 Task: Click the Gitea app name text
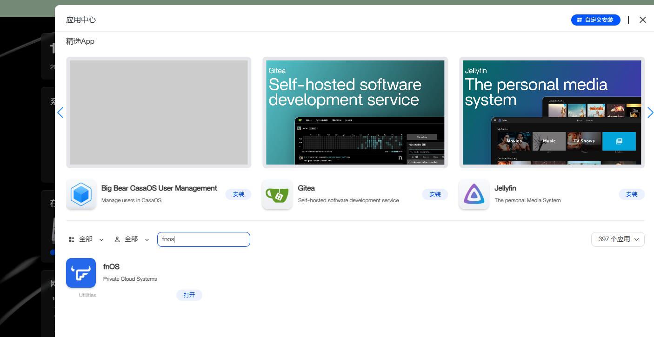[307, 188]
